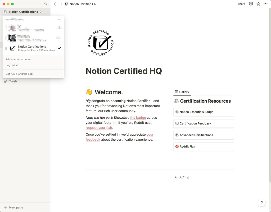271x212 pixels.
Task: Click the workspace icon in sidebar header
Action: coord(6,12)
